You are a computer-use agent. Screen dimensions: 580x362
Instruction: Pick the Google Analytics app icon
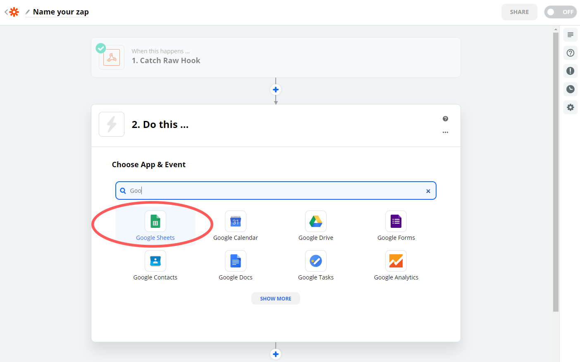(x=396, y=260)
